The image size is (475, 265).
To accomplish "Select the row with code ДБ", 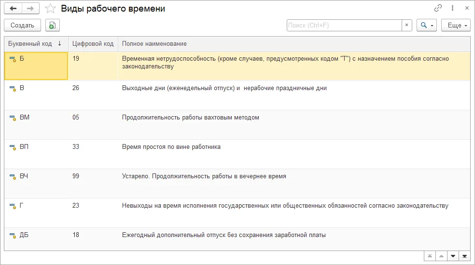I will (237, 239).
